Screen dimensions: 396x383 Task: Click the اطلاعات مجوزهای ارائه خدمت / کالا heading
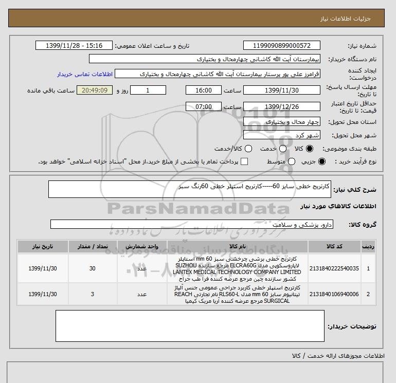tap(338, 356)
